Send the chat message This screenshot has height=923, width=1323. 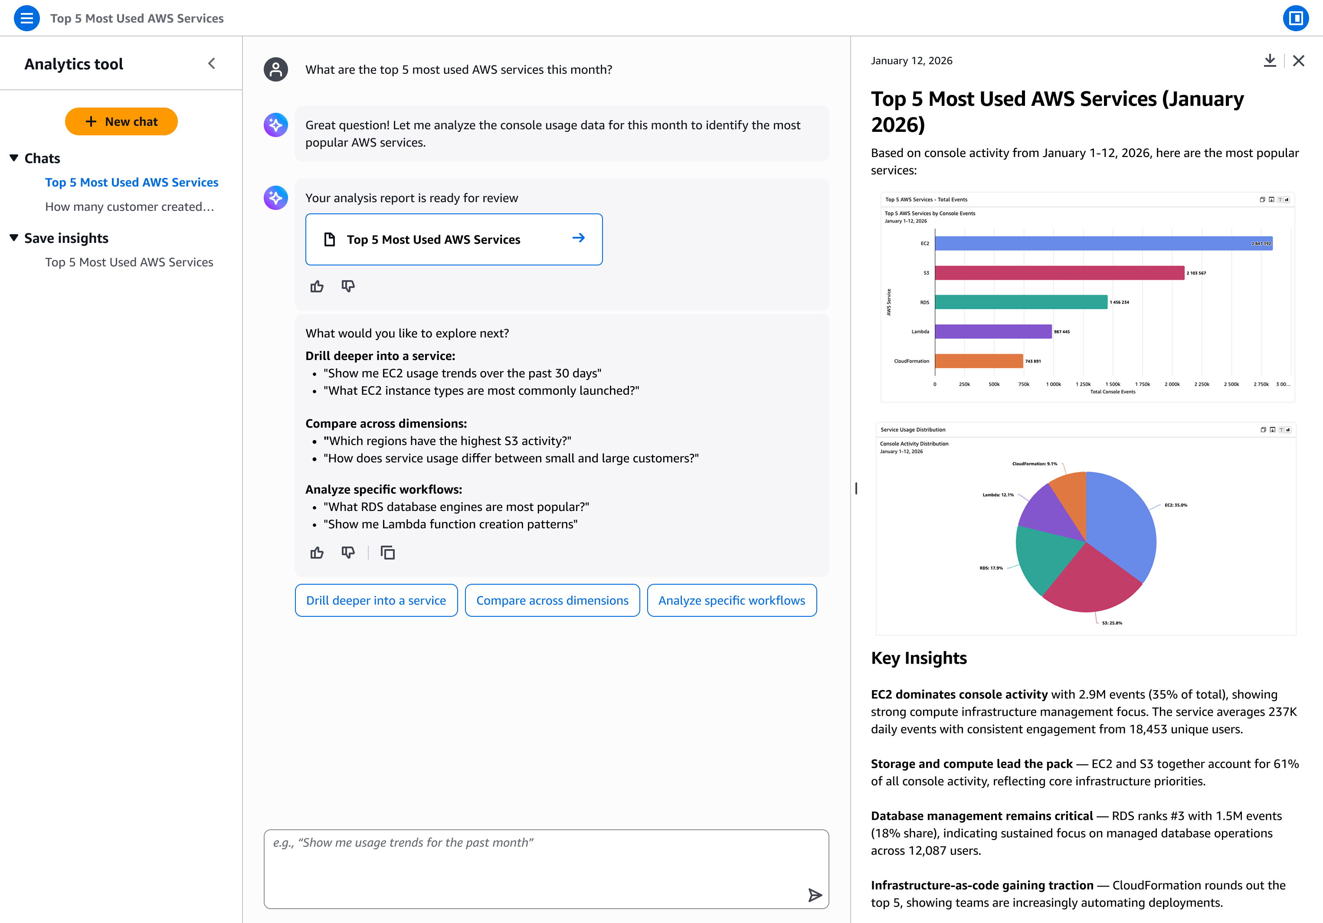815,895
